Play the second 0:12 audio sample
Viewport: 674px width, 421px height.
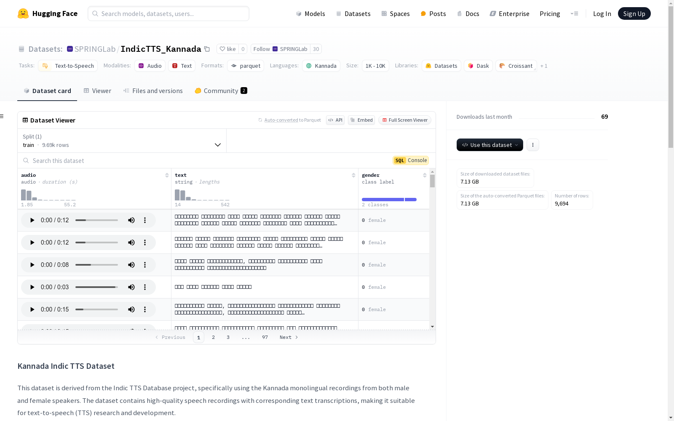pos(32,242)
